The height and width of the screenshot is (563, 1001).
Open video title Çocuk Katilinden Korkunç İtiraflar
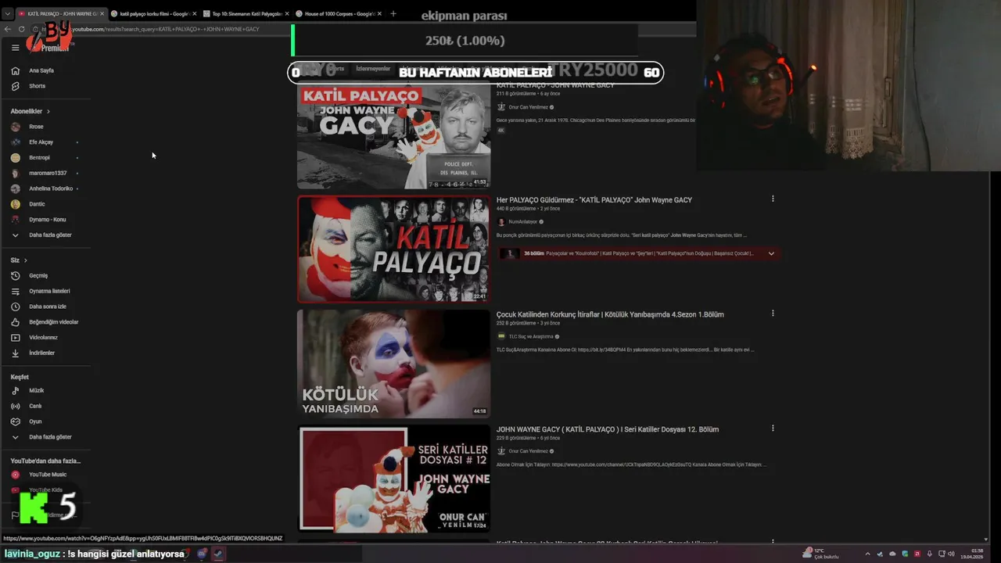click(610, 314)
